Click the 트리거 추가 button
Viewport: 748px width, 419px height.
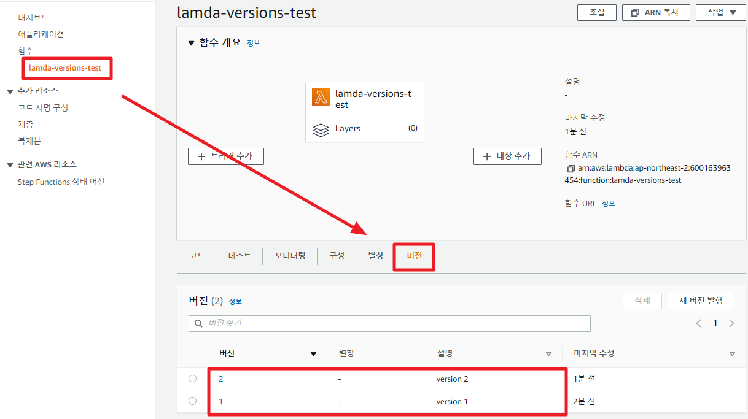click(x=225, y=156)
